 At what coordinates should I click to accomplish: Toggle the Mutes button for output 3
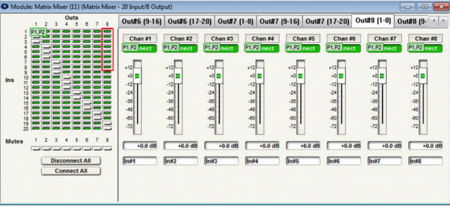(x=56, y=149)
